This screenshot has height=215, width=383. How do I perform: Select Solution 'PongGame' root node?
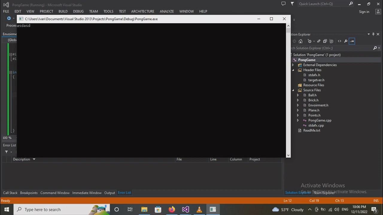pyautogui.click(x=317, y=55)
